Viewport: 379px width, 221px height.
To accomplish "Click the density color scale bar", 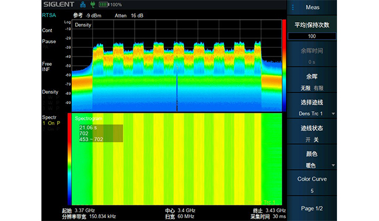I will (x=285, y=66).
